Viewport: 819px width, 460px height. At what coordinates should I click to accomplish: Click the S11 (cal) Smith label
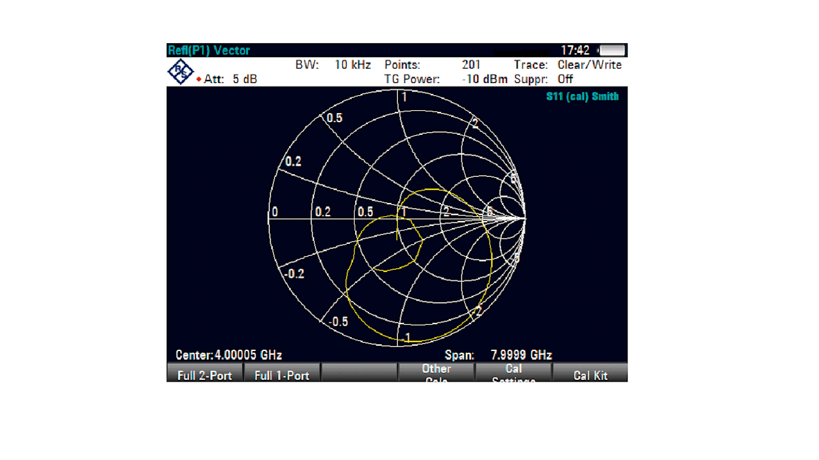[583, 96]
